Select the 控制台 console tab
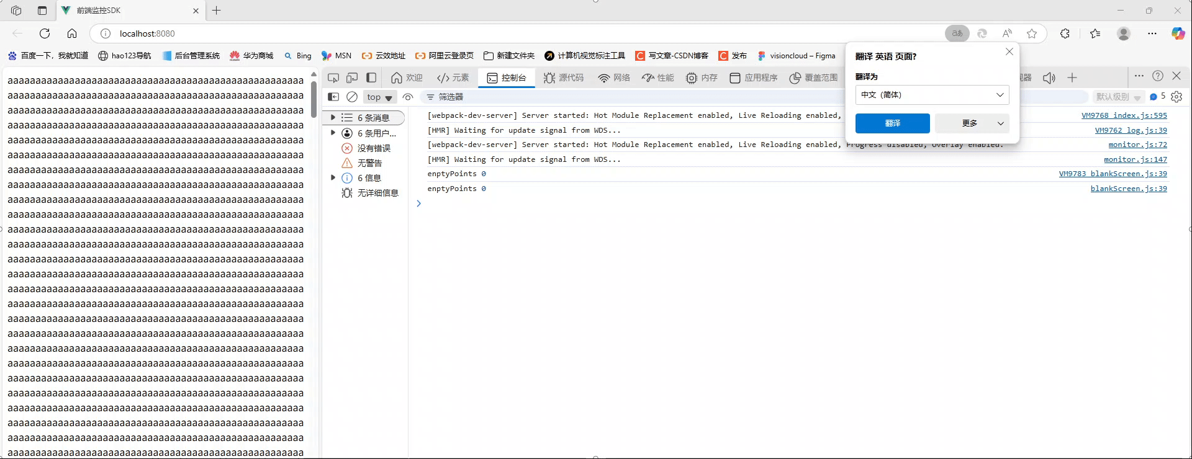 (x=507, y=78)
